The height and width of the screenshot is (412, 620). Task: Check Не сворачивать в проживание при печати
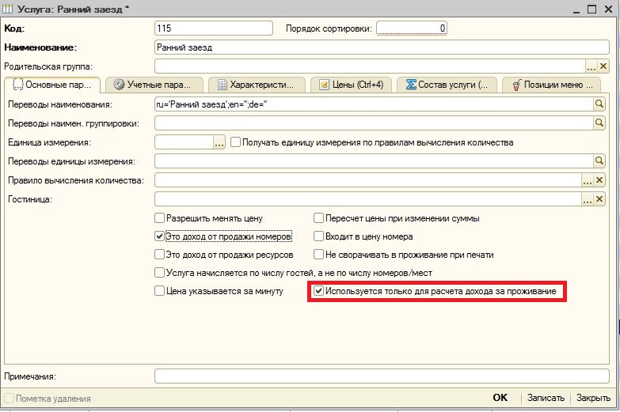click(x=318, y=255)
